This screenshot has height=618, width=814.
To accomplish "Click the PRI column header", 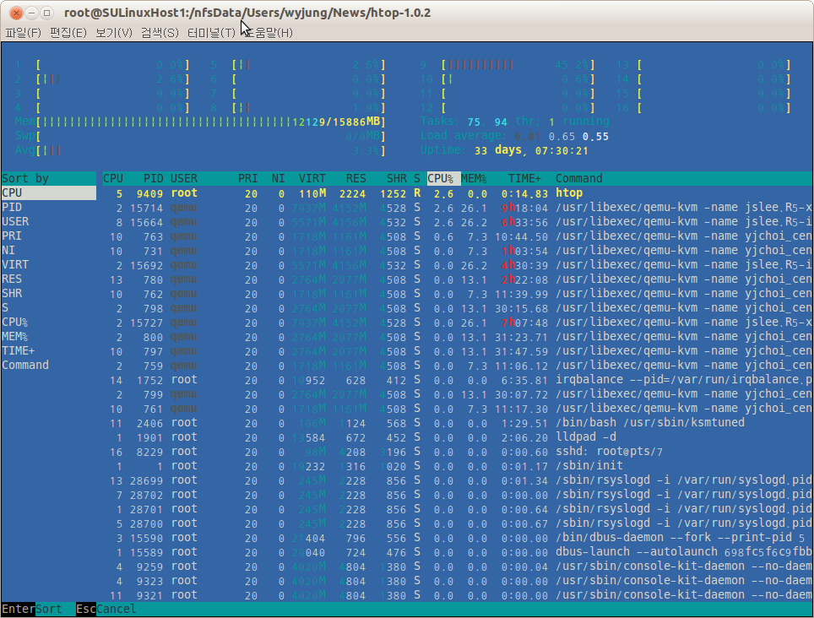I will point(247,178).
